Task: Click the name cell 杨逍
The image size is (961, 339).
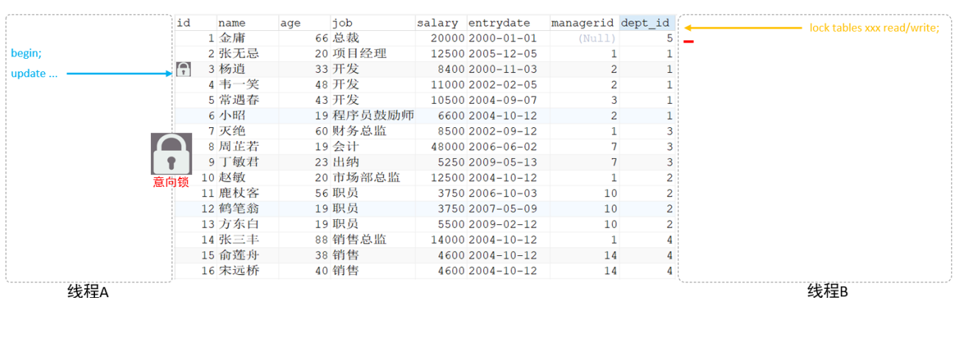Action: [231, 69]
